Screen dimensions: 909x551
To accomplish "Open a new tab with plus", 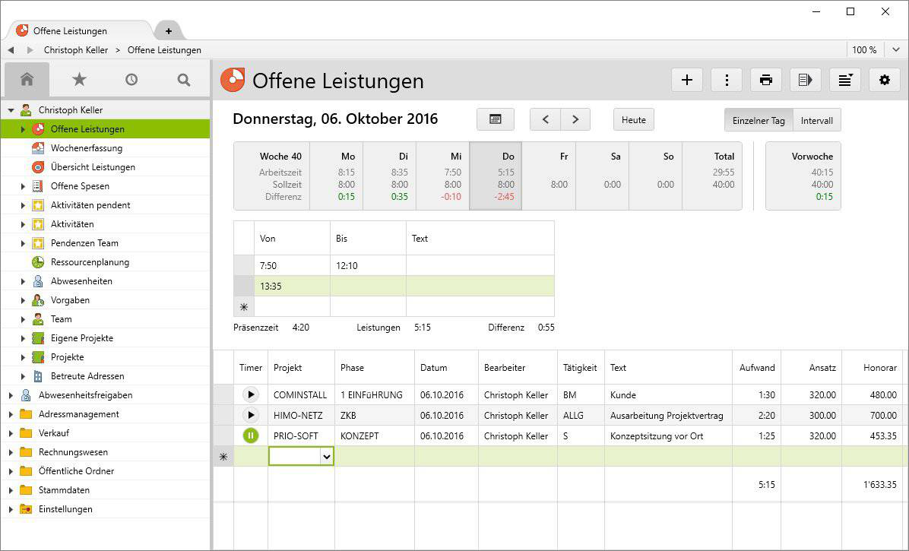I will point(169,31).
